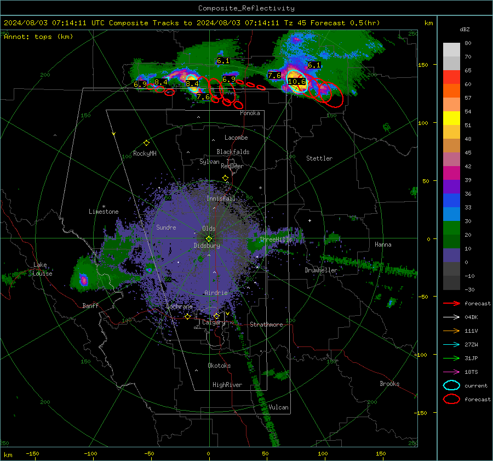Click the yellow radar-site diamond below Olds

pos(209,239)
